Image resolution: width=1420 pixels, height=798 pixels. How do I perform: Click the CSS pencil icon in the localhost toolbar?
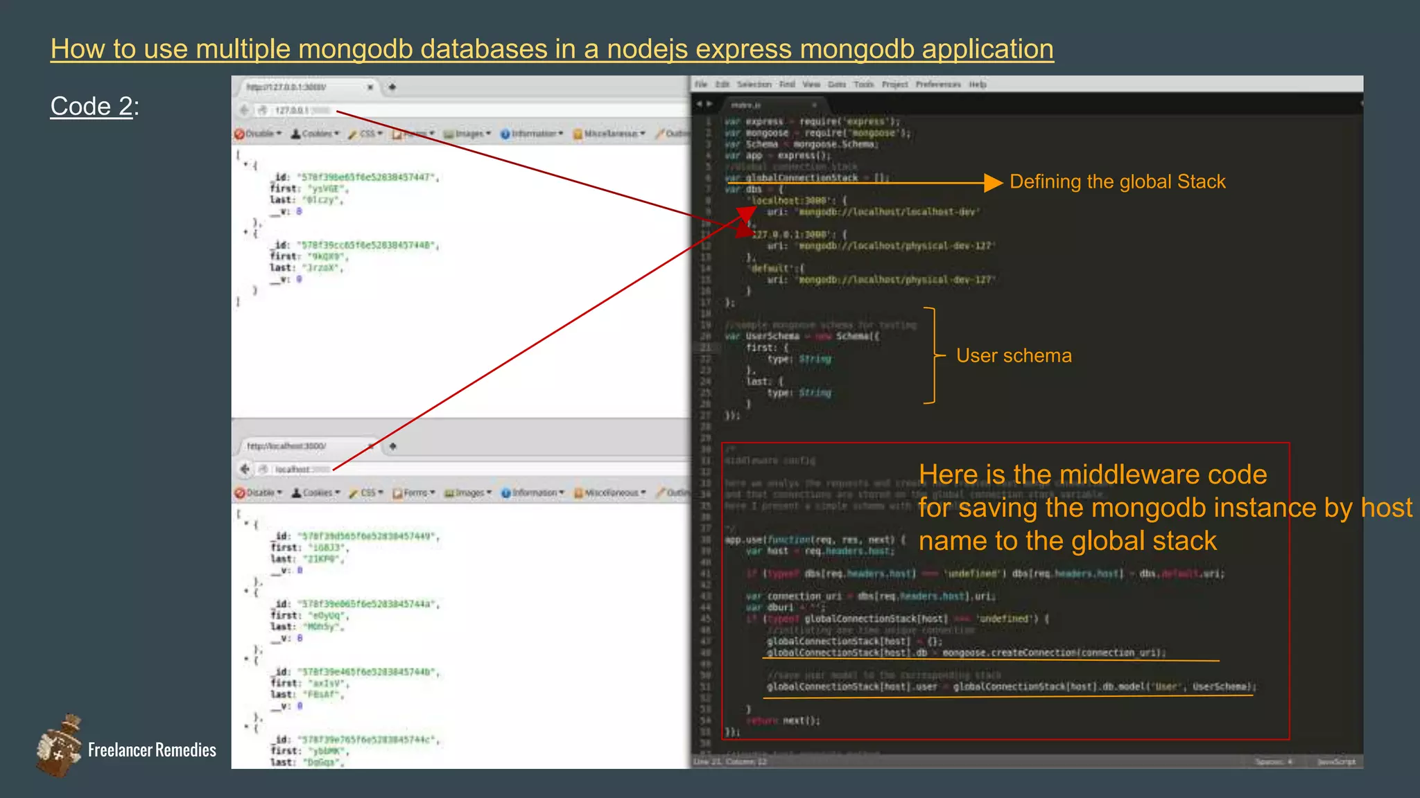pos(353,493)
